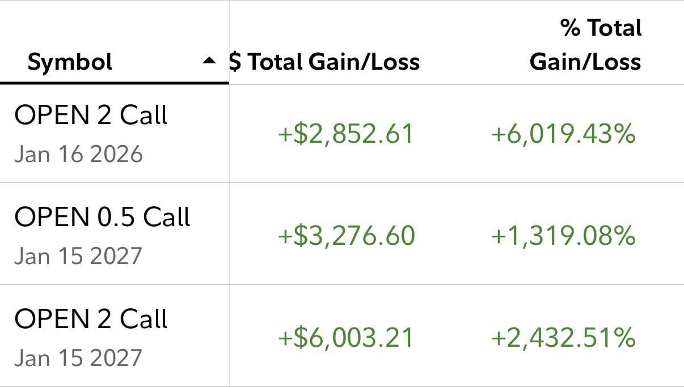Click the sort arrow beside Symbol
The image size is (684, 387).
tap(210, 60)
